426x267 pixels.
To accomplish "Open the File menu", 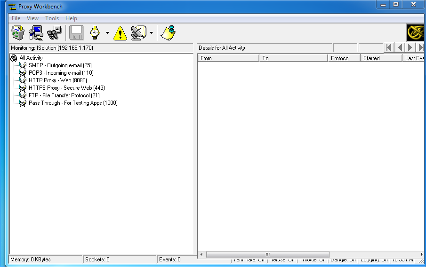I will coord(16,18).
